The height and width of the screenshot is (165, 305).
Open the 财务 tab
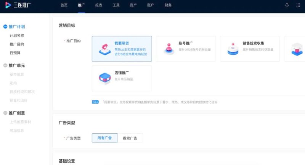pyautogui.click(x=168, y=5)
